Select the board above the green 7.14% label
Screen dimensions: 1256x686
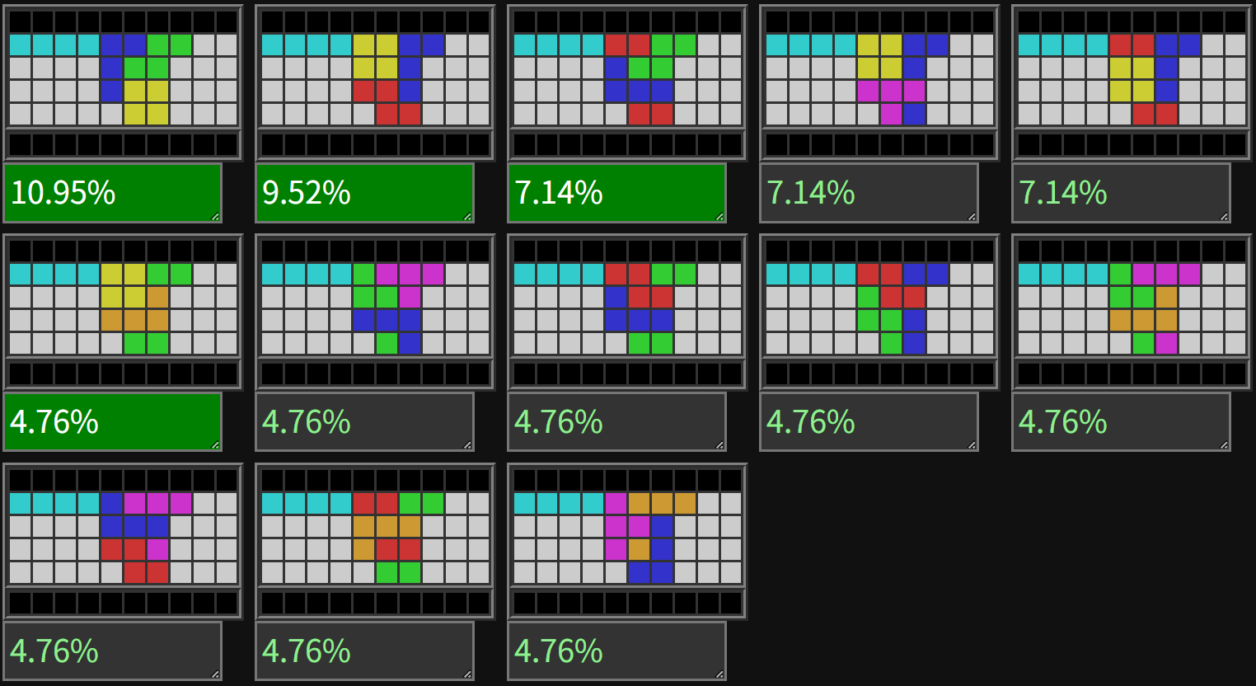click(x=628, y=82)
